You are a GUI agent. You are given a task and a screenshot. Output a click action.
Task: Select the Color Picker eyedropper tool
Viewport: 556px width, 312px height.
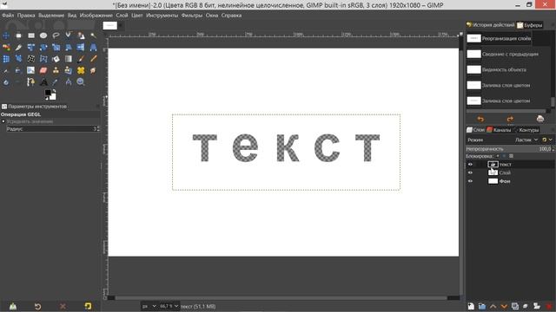(56, 82)
